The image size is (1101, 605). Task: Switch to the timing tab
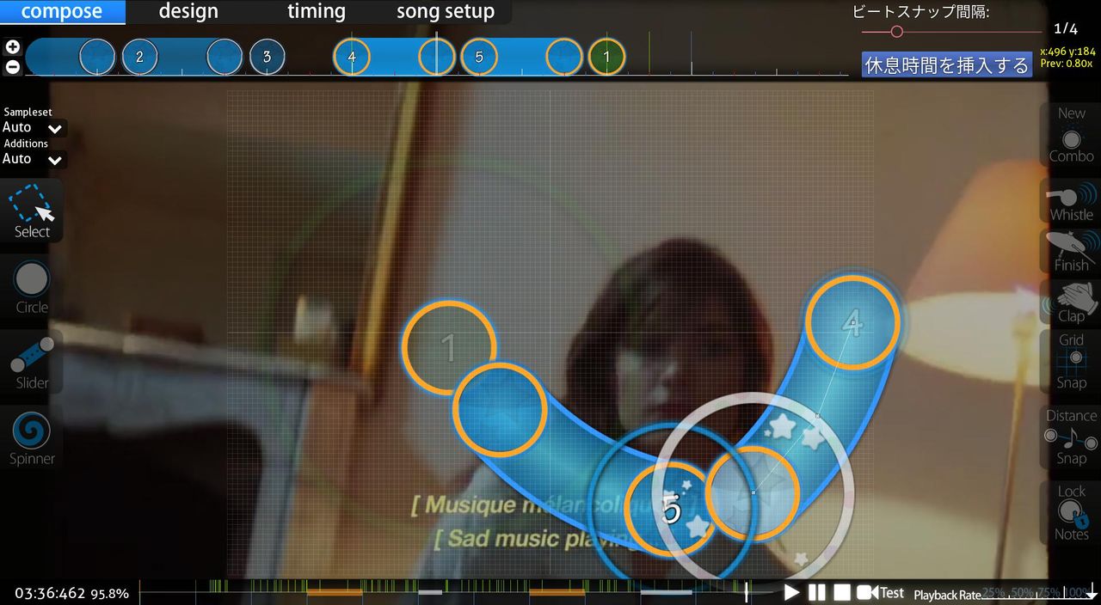pos(316,12)
